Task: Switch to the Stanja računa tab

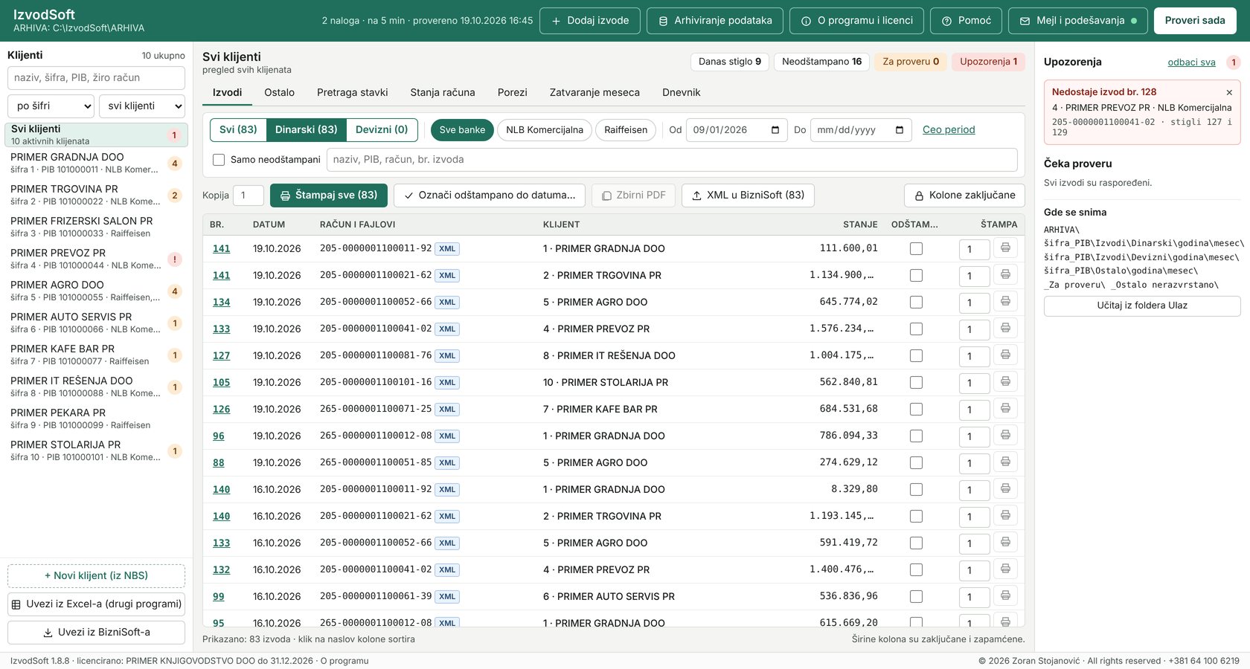Action: click(443, 92)
